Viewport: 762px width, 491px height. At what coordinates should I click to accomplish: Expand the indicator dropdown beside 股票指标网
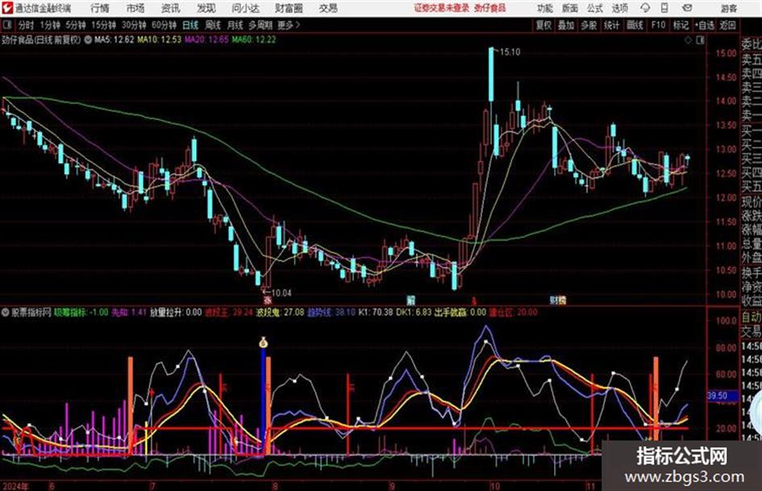6,312
